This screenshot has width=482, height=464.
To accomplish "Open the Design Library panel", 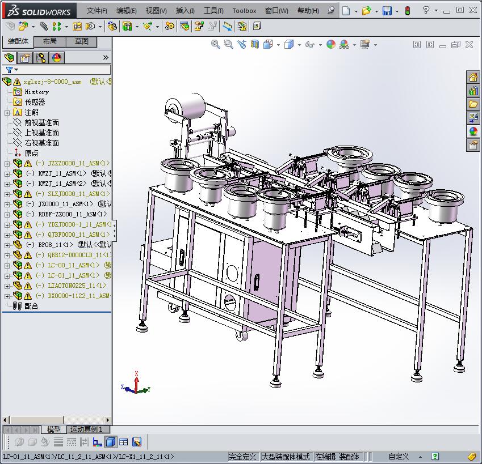I will point(473,91).
